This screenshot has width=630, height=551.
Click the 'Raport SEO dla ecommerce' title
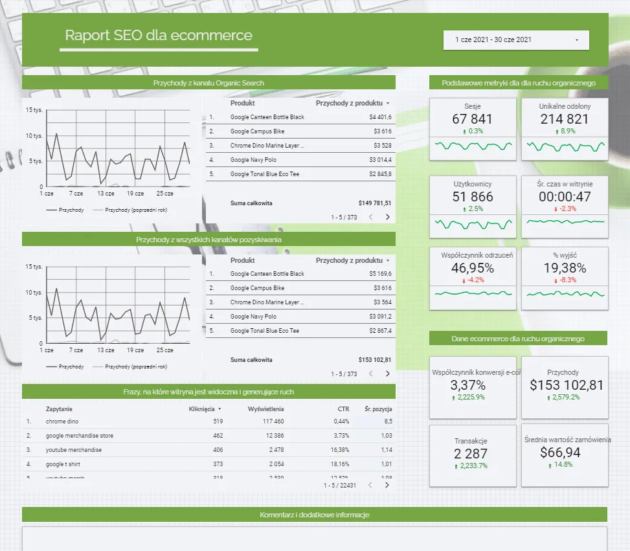[x=159, y=36]
